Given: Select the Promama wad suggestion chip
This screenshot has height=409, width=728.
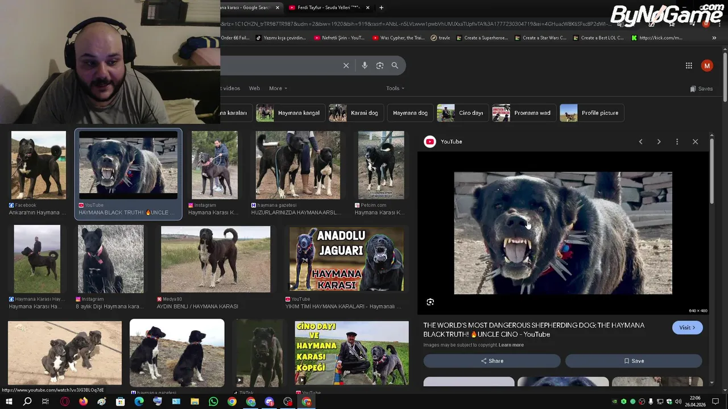Looking at the screenshot, I should click(524, 112).
